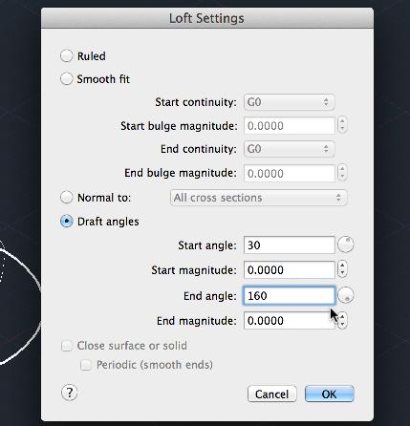Enable Close surface or solid checkbox
410x426 pixels.
pos(67,346)
